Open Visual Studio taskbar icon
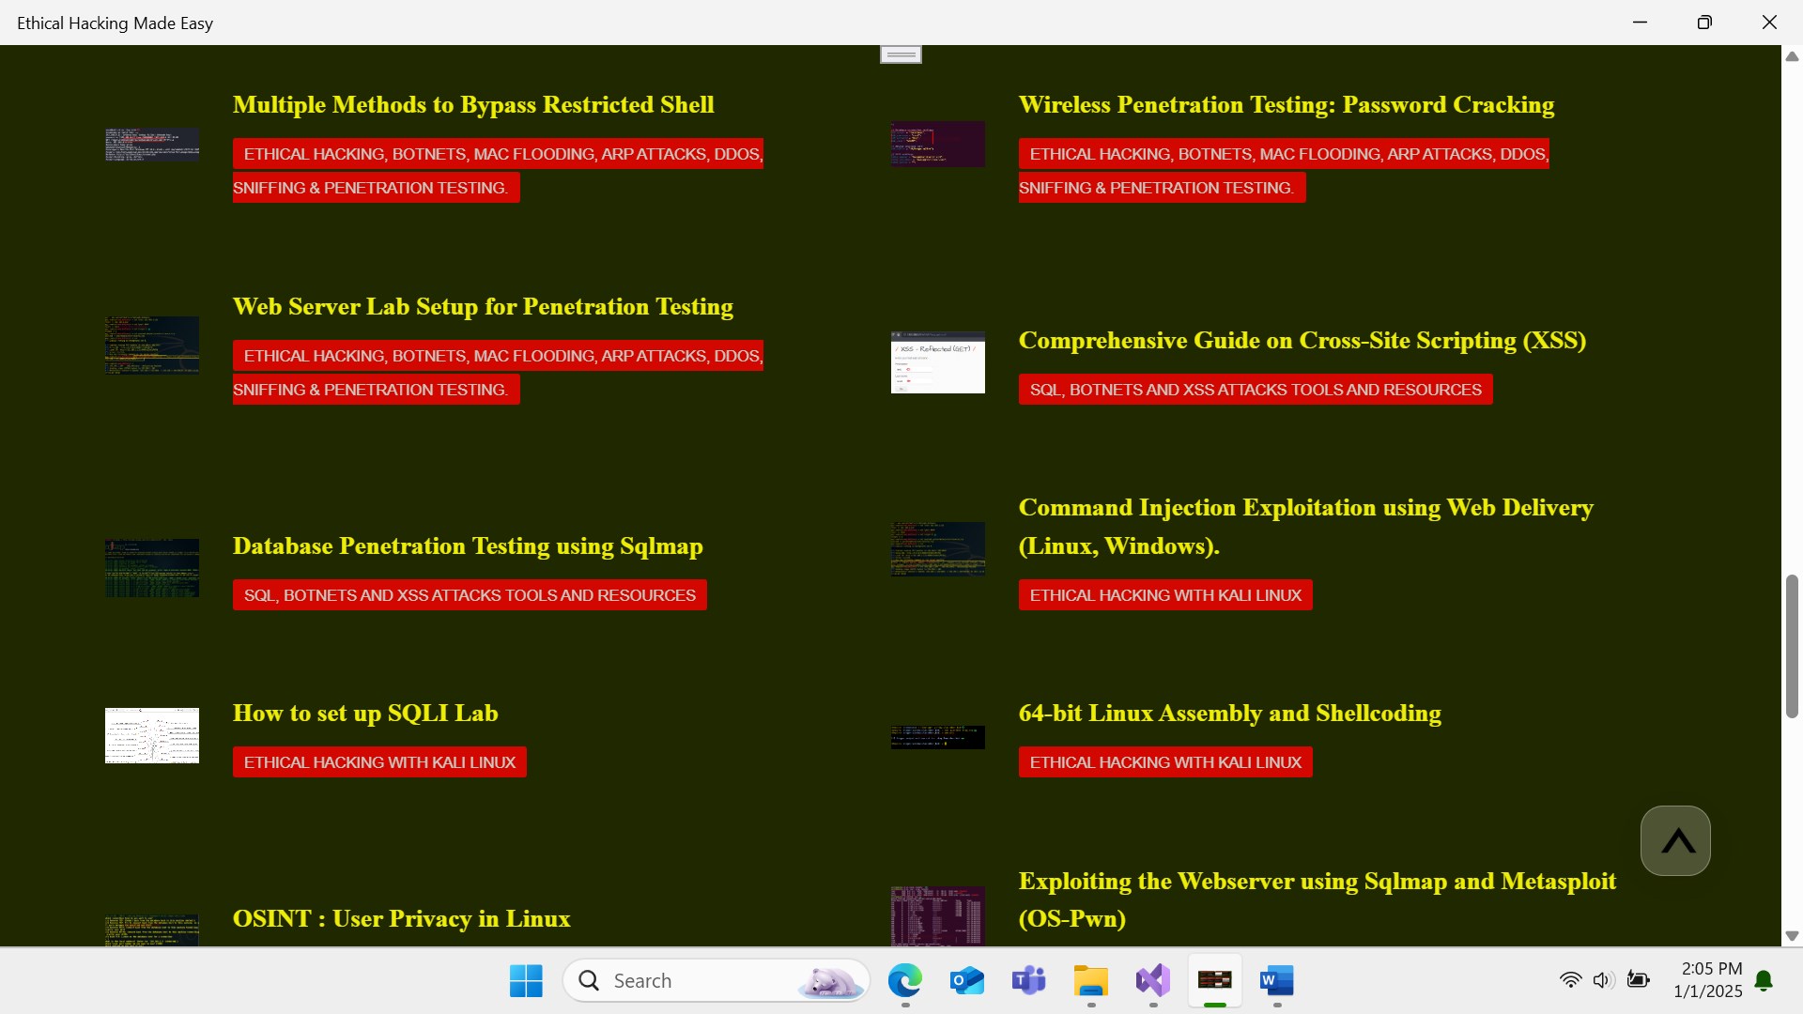1803x1014 pixels. tap(1152, 980)
